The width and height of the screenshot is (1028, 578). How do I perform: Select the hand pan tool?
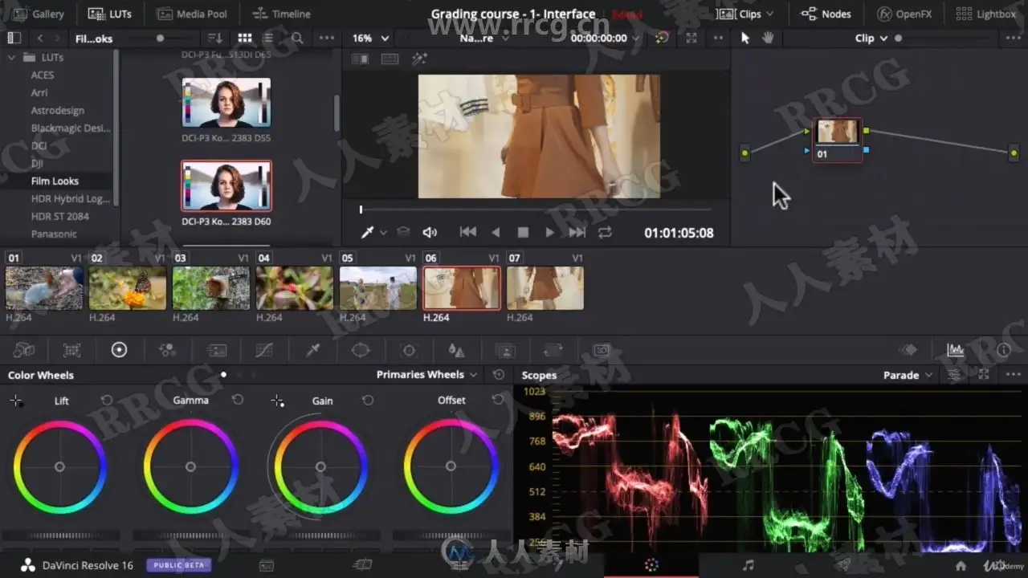768,38
